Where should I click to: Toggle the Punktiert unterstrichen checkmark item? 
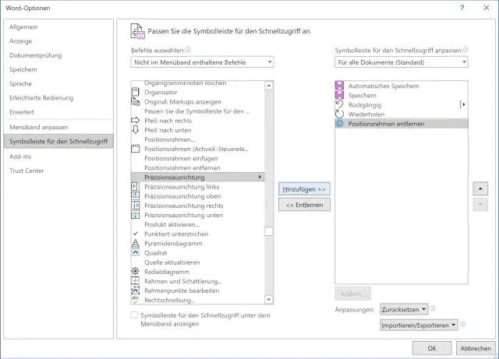pyautogui.click(x=136, y=234)
